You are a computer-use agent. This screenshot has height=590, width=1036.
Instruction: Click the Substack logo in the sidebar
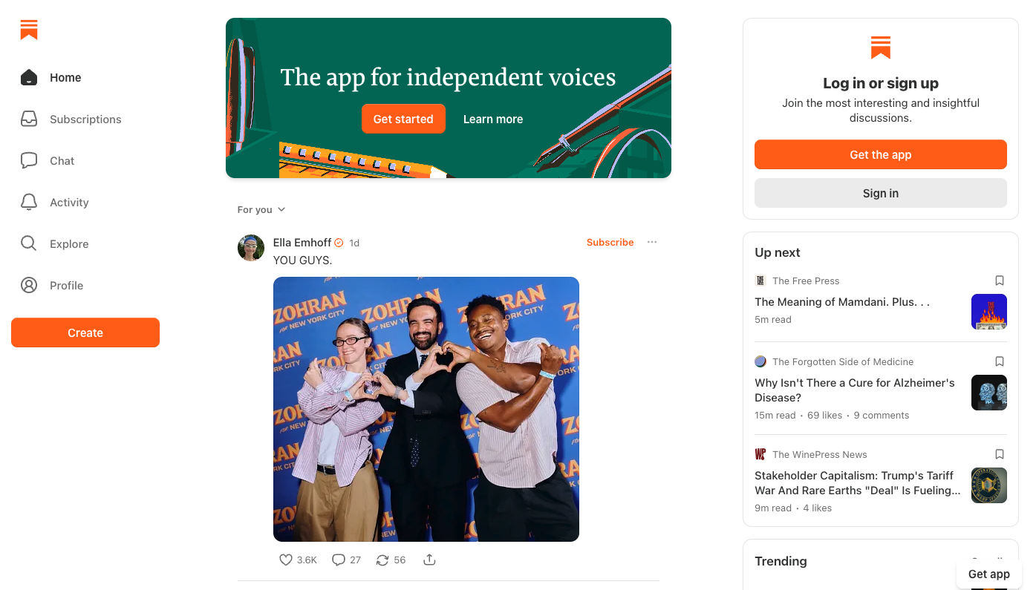pos(29,30)
